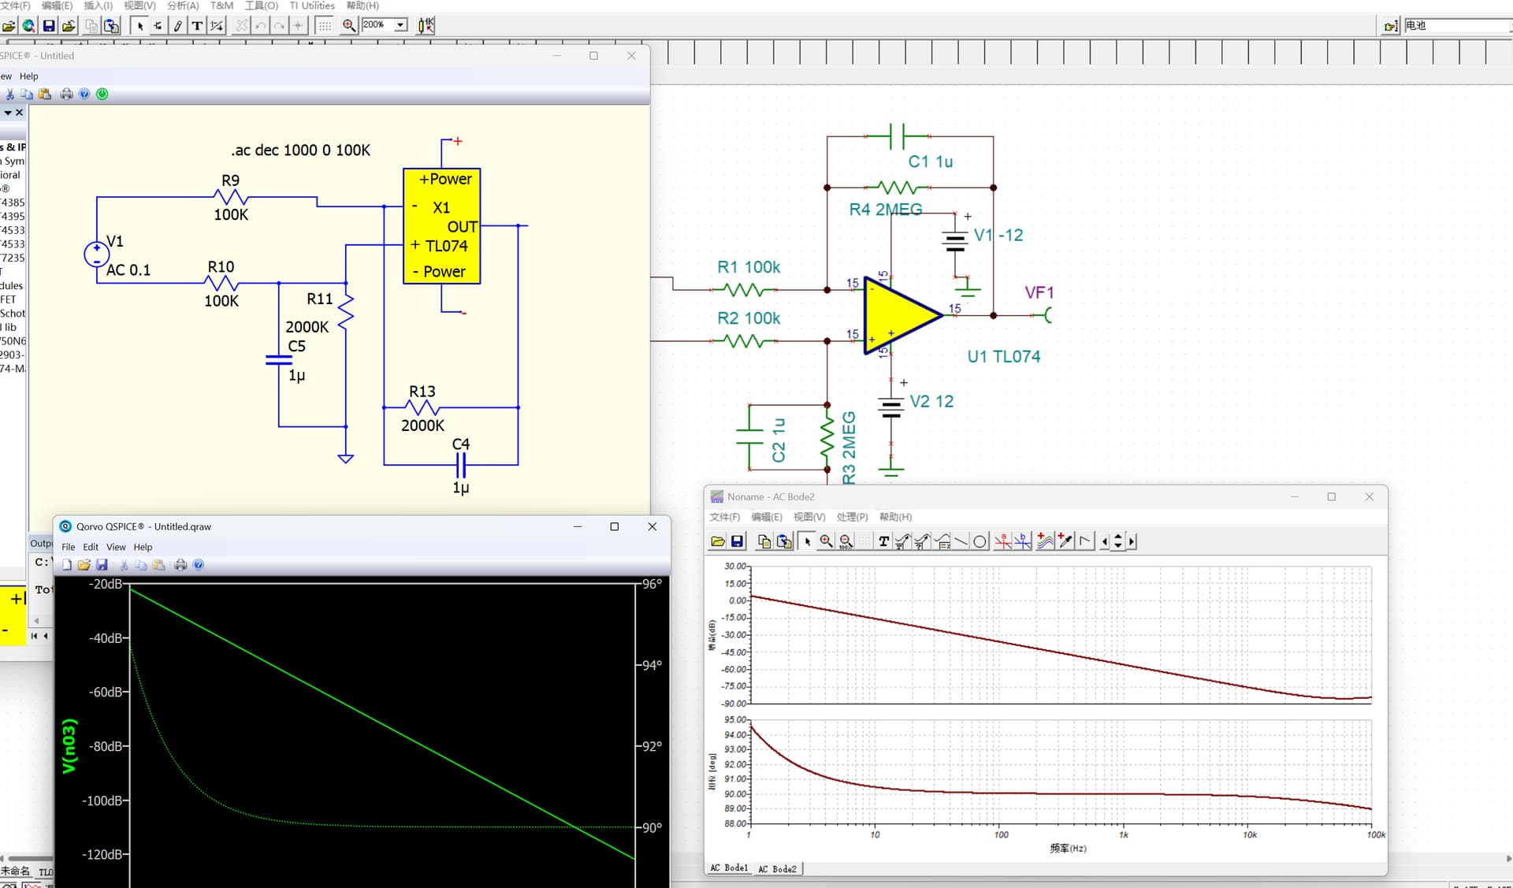Switch to the AC Bode1 tab
1513x888 pixels.
pyautogui.click(x=729, y=868)
